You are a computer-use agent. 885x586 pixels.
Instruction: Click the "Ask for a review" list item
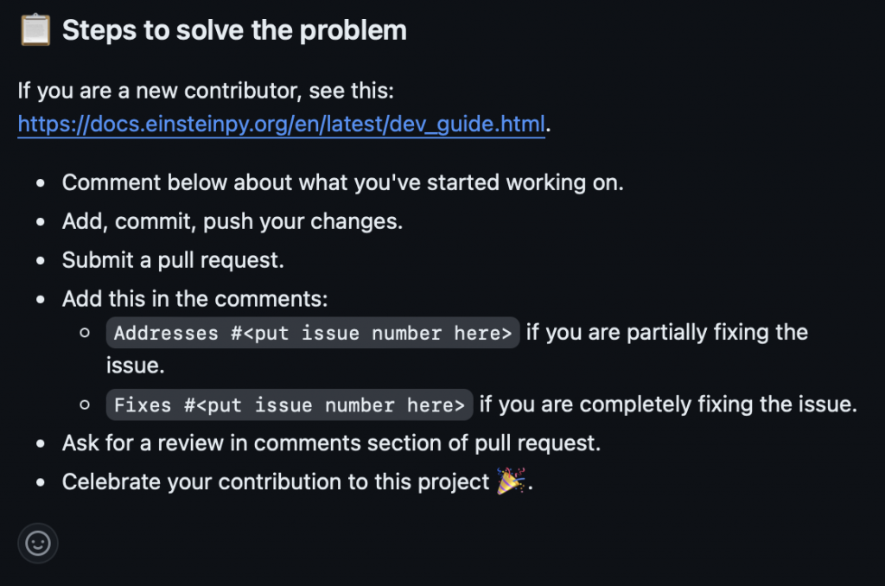point(331,443)
